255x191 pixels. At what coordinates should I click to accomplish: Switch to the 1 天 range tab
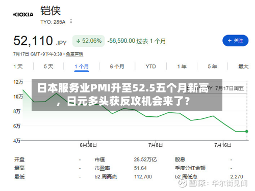18,67
